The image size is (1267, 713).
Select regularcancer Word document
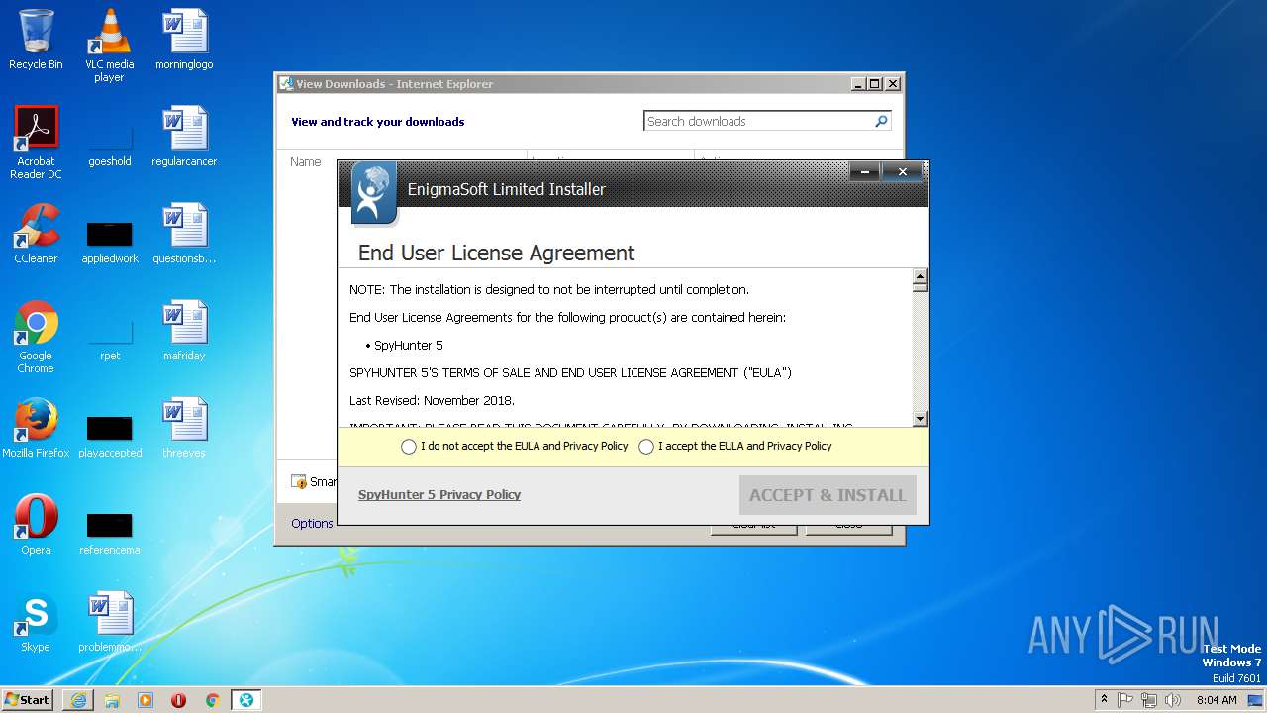click(x=184, y=138)
